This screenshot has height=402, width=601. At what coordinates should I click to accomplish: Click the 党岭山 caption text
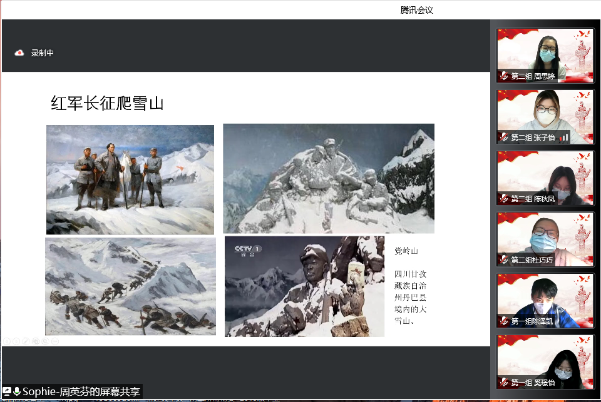click(406, 251)
